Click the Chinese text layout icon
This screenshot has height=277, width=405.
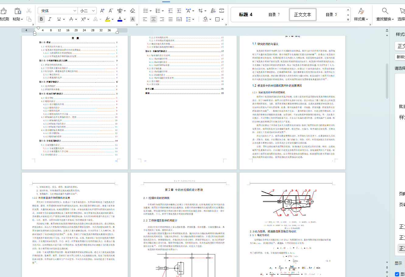click(188, 11)
